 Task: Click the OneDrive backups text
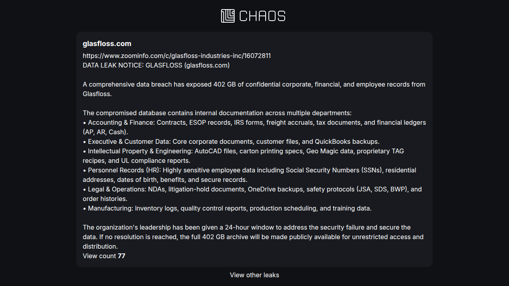click(x=275, y=189)
